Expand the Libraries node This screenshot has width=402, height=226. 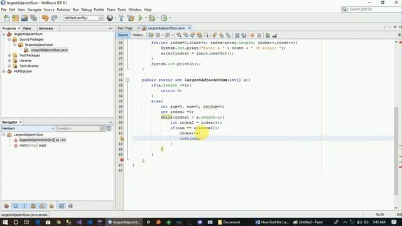(x=9, y=61)
